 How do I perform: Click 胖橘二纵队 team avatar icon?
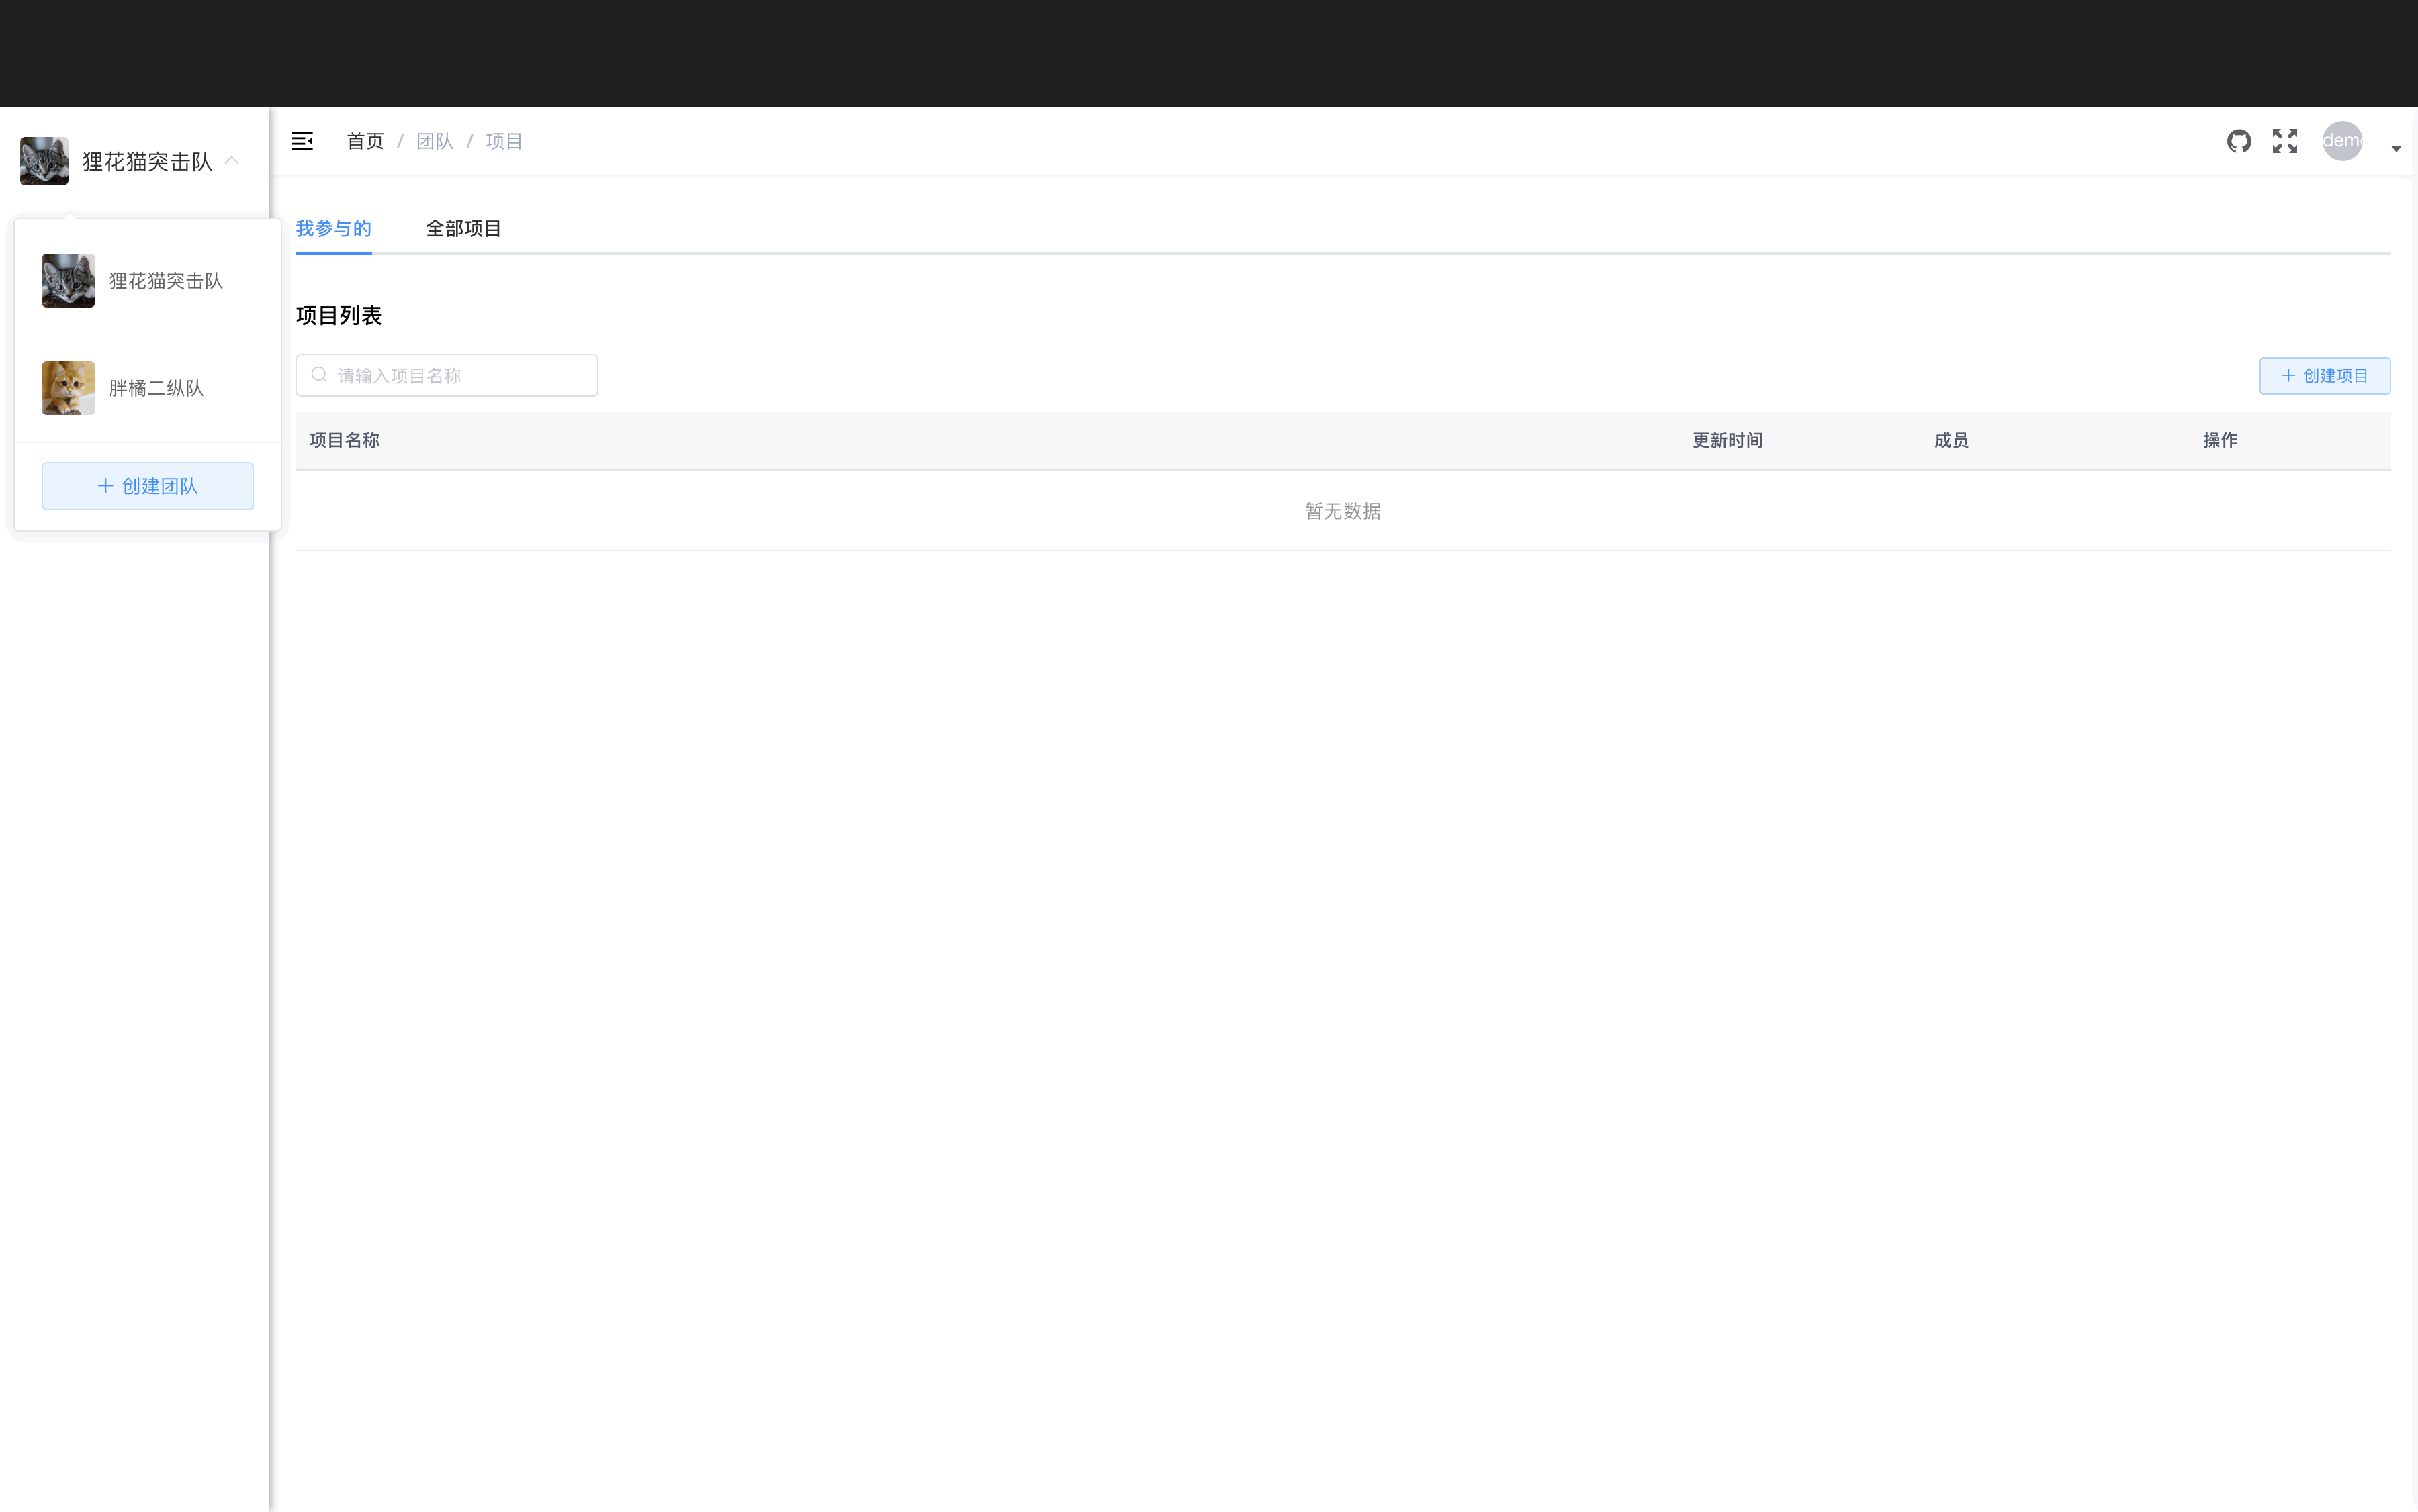[68, 387]
